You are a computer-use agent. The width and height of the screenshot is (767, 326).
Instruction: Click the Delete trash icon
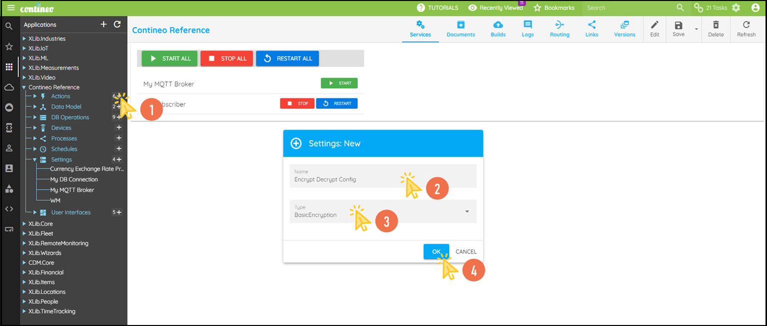[x=716, y=29]
